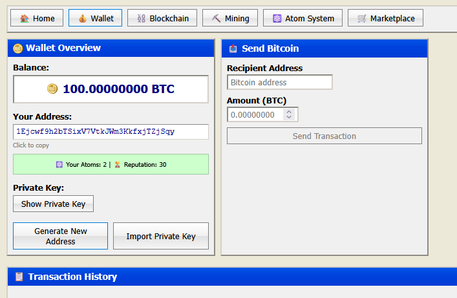Copy wallet address 1Ejcwf9h2bTSixV7VtkJWm3KkfxjTZjSqy
Viewport: 457px width, 298px height.
click(x=111, y=132)
